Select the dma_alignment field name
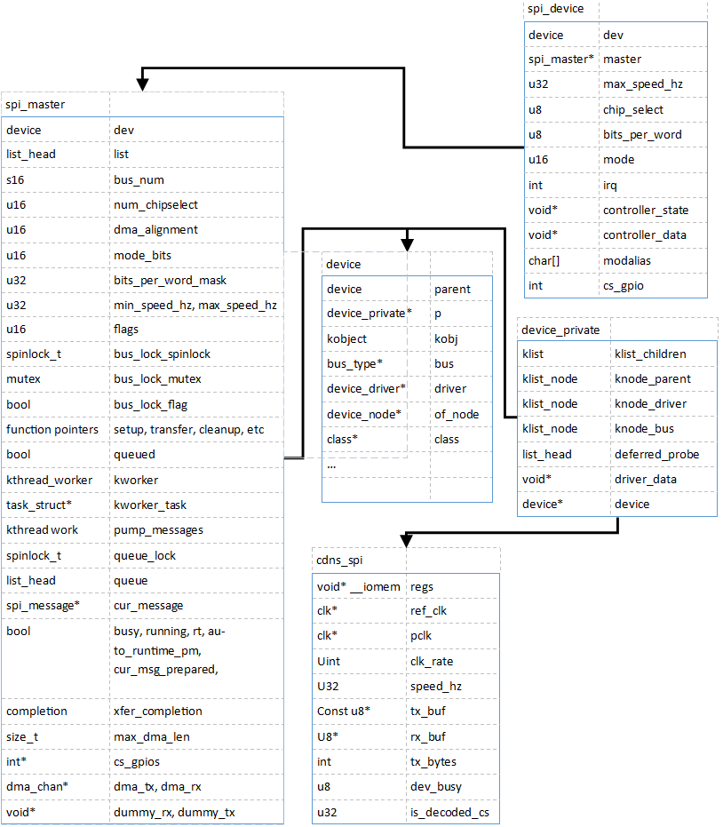The width and height of the screenshot is (723, 827). (155, 229)
